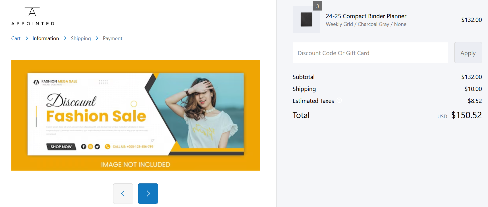Viewport: 488px width, 207px height.
Task: Return to Cart via breadcrumb link
Action: click(16, 38)
